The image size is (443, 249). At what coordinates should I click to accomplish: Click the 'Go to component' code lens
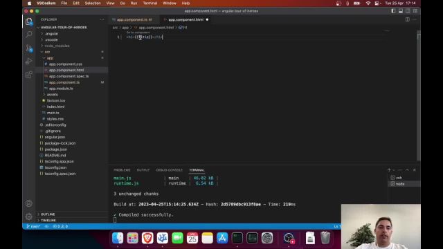point(138,33)
